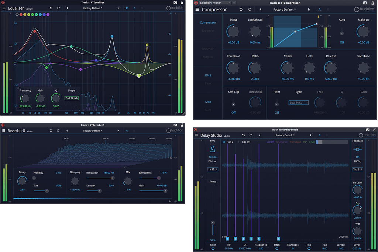Screen dimensions: 378x252
Task: Click the Equaliser Frequency knob
Action: click(25, 98)
